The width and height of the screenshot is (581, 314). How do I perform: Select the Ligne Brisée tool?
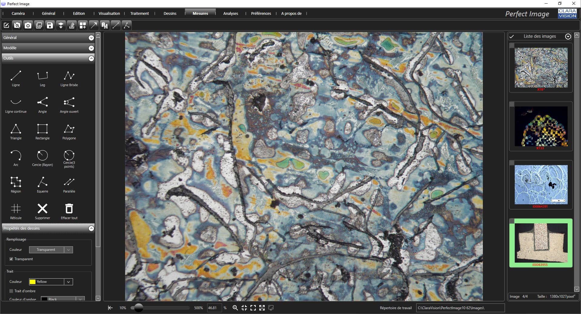tap(69, 78)
